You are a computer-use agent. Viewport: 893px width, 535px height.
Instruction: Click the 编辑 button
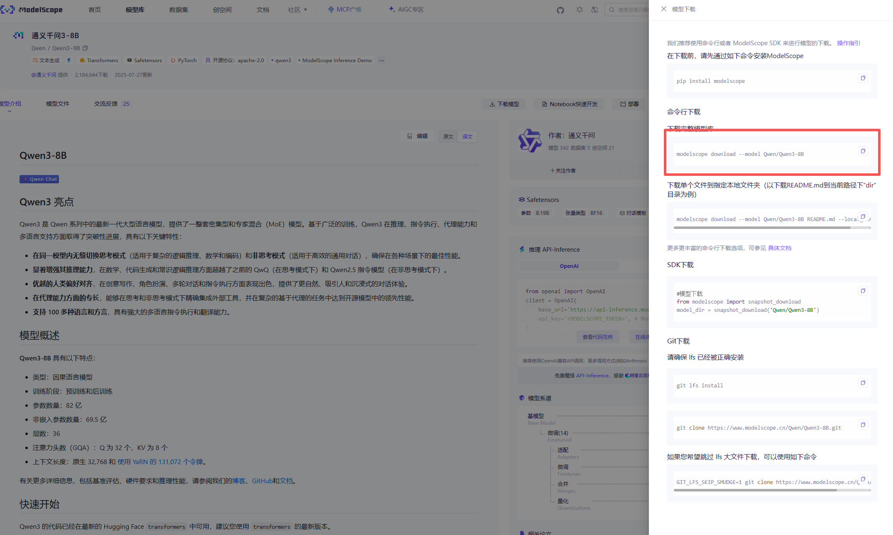point(417,136)
